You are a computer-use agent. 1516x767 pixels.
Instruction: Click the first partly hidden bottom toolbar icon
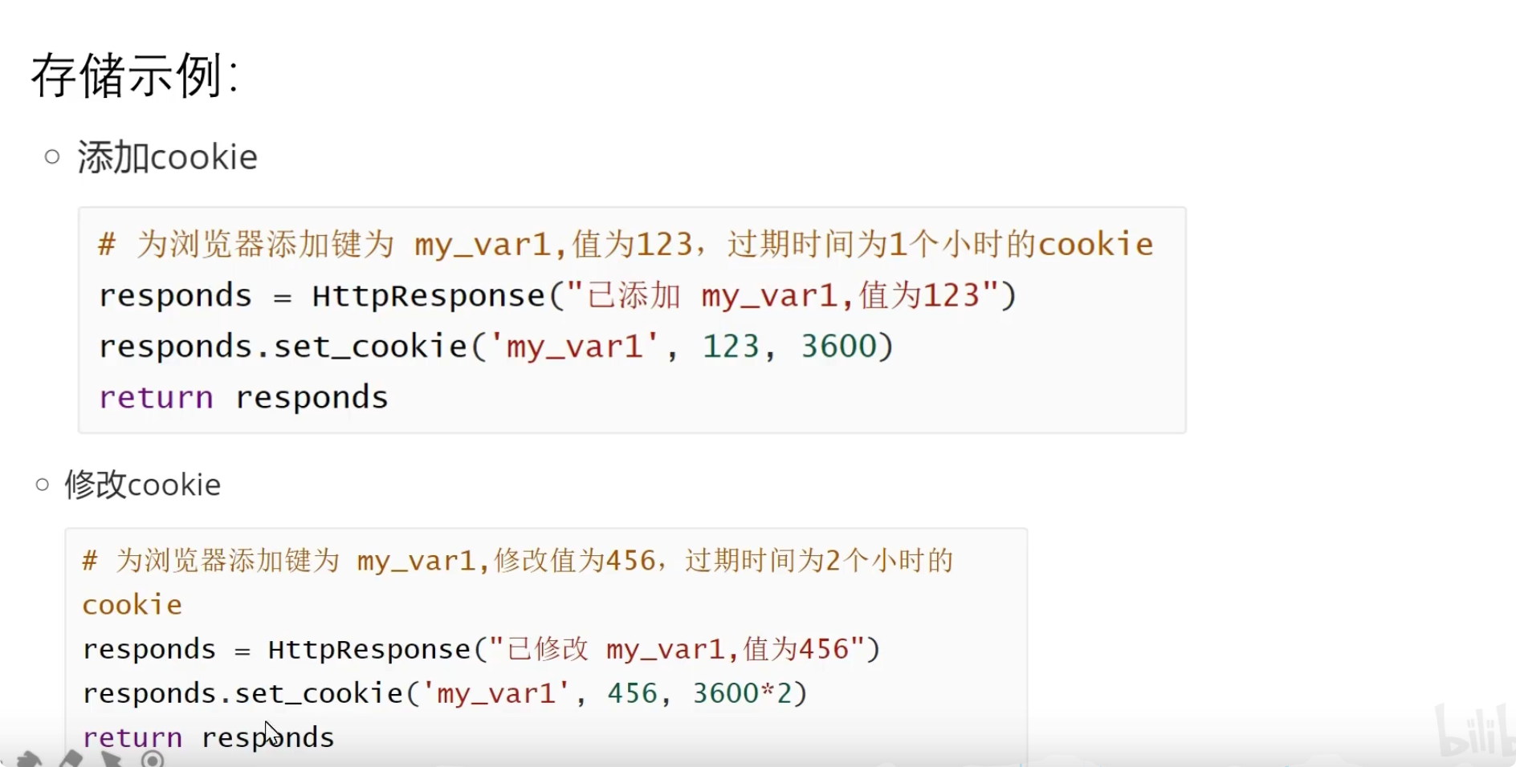(29, 760)
